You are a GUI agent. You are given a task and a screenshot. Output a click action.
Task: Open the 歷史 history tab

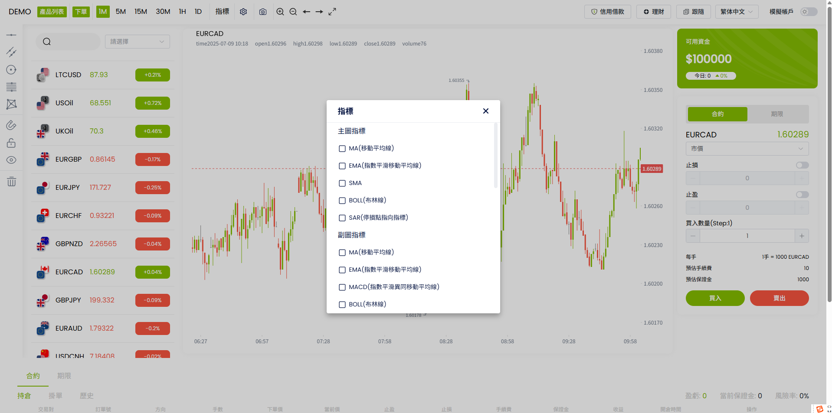click(x=87, y=396)
